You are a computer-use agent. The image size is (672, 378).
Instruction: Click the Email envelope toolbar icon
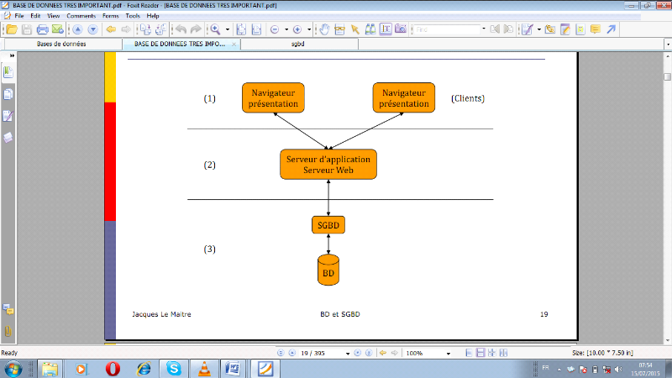56,29
